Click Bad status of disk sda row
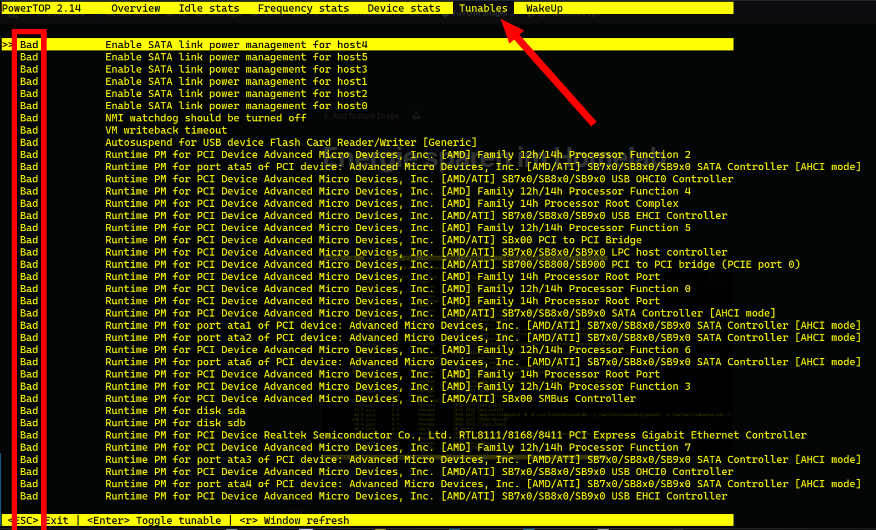 pyautogui.click(x=29, y=411)
